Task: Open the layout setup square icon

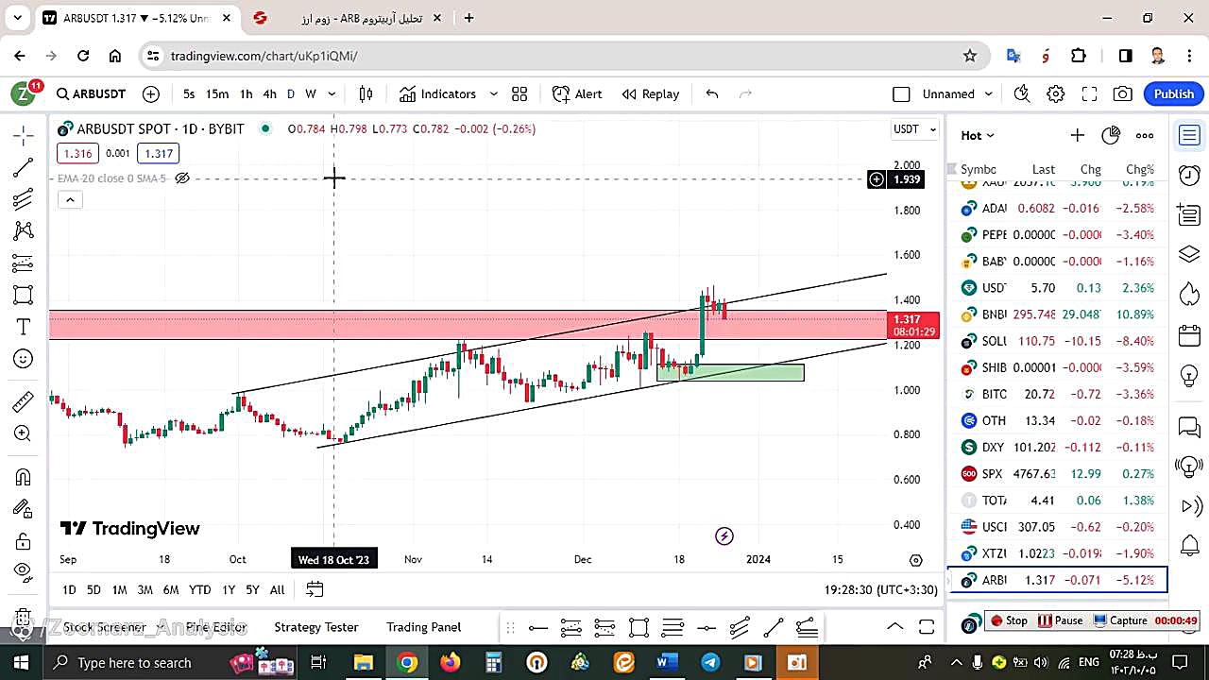Action: point(901,93)
